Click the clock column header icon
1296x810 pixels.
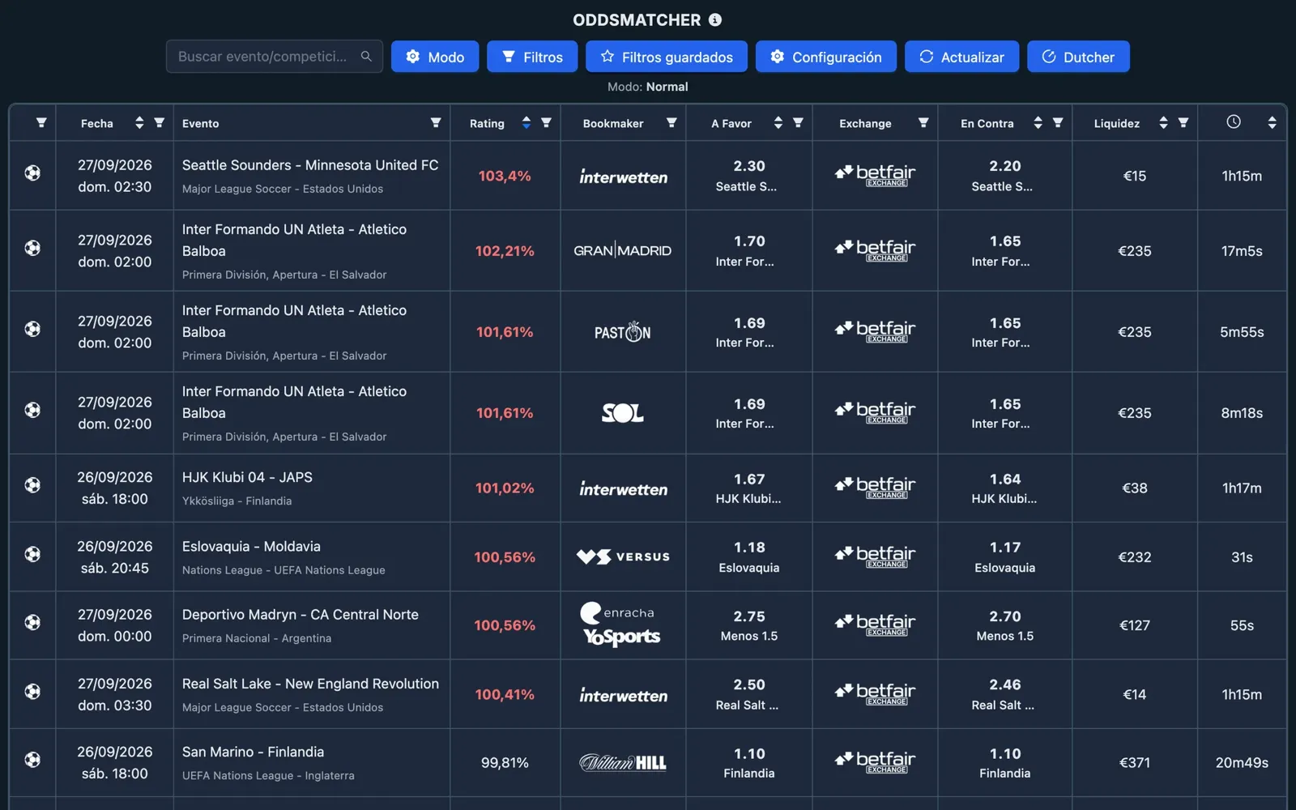tap(1234, 122)
